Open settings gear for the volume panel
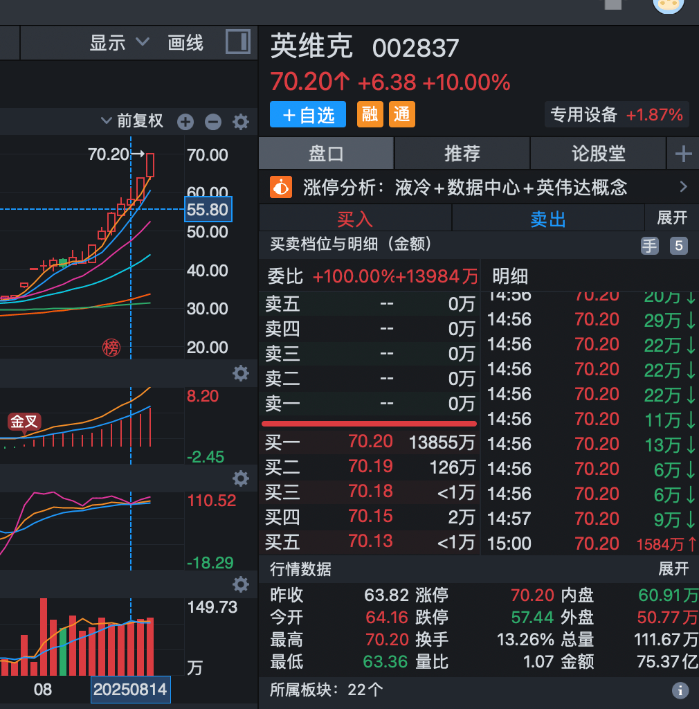 [x=240, y=584]
